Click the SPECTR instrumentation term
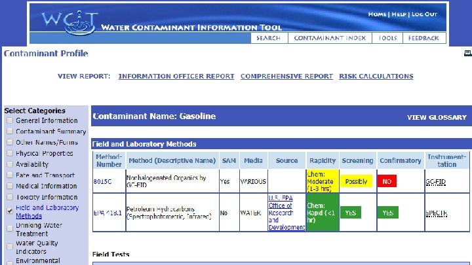 [437, 213]
